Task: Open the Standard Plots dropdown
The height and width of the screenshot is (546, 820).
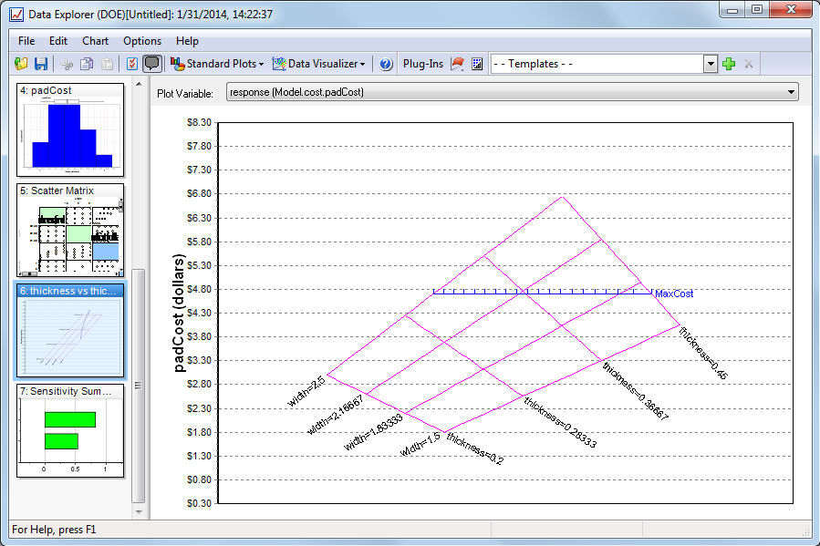Action: tap(217, 64)
